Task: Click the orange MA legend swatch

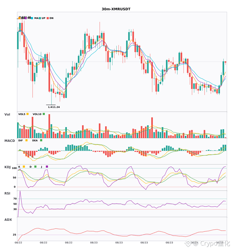Action: [x=19, y=18]
